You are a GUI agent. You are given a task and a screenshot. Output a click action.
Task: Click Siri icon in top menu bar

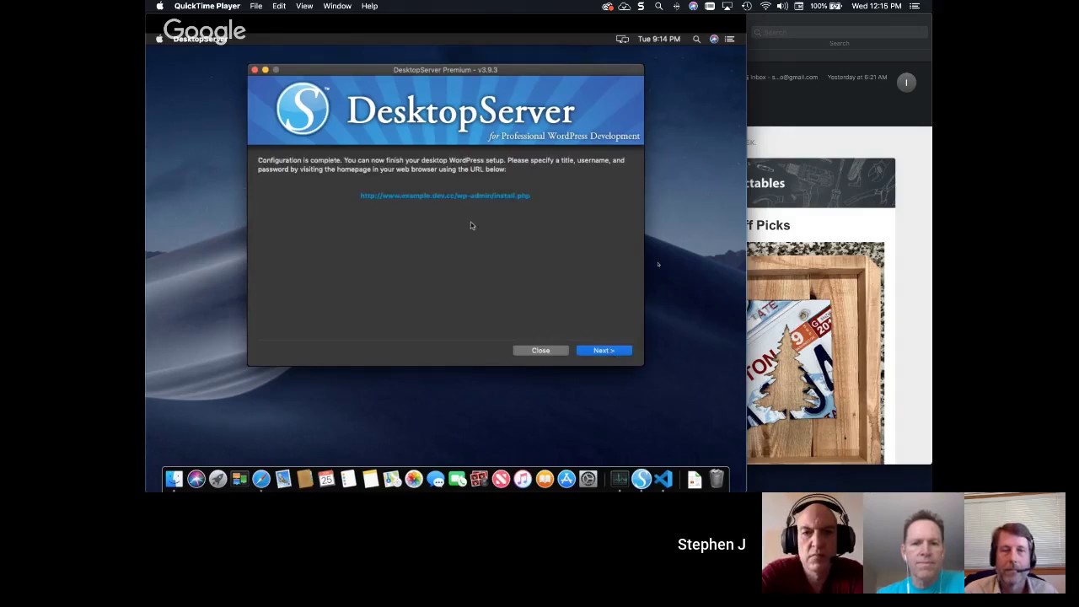693,6
